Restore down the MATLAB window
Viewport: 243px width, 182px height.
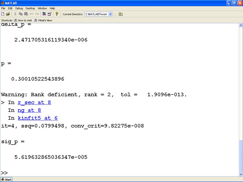234,3
